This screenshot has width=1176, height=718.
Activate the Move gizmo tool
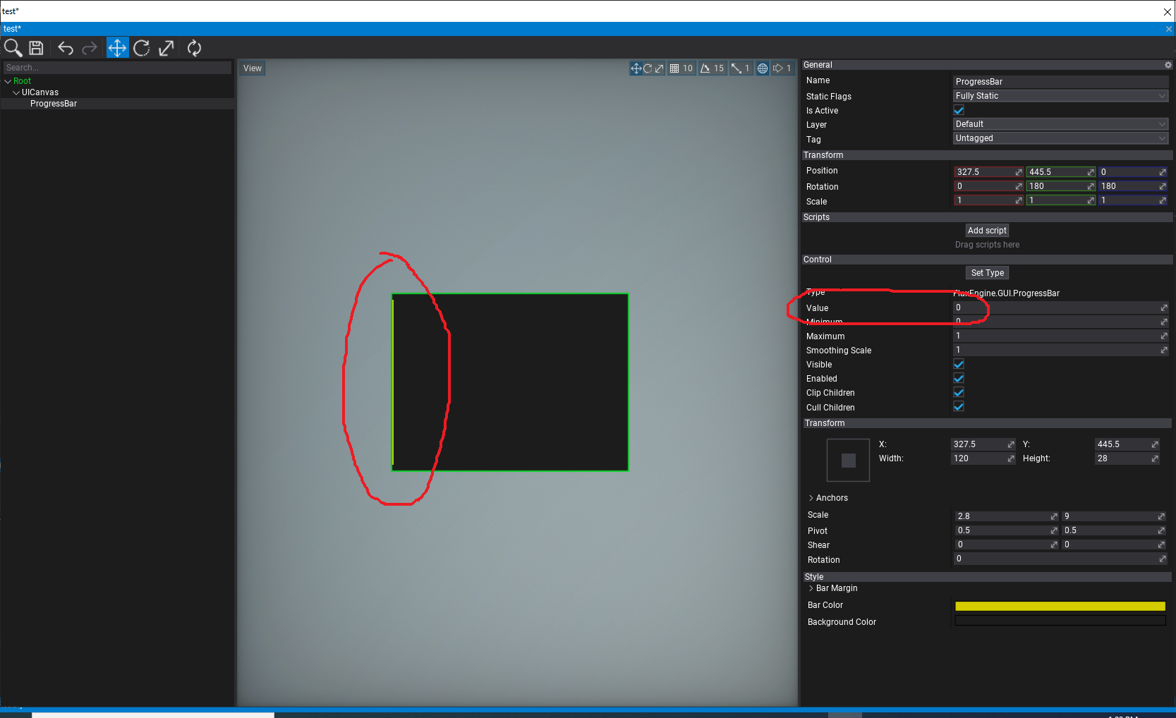[x=117, y=47]
